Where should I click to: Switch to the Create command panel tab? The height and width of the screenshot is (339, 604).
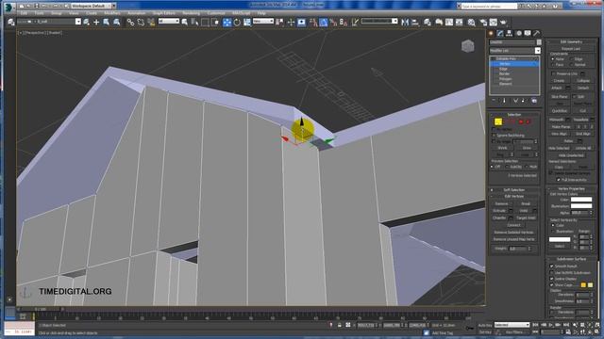coord(491,34)
